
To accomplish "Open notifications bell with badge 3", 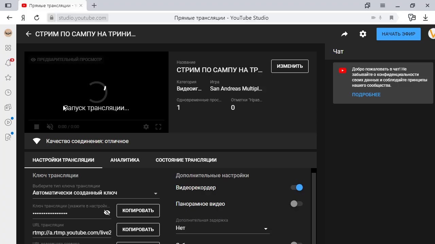I will [x=8, y=63].
